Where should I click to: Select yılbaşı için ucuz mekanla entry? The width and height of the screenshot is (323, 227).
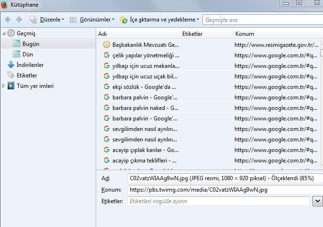146,66
